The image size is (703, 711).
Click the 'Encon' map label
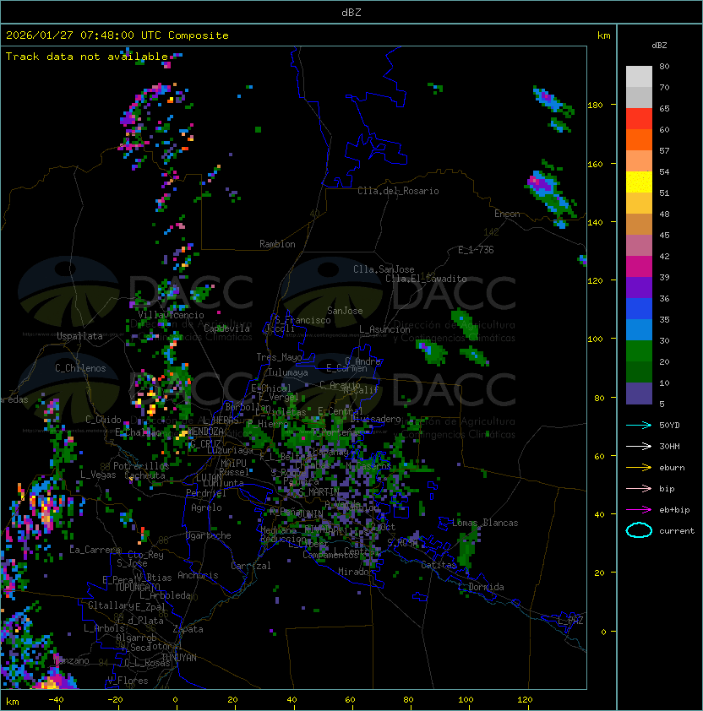pos(507,214)
